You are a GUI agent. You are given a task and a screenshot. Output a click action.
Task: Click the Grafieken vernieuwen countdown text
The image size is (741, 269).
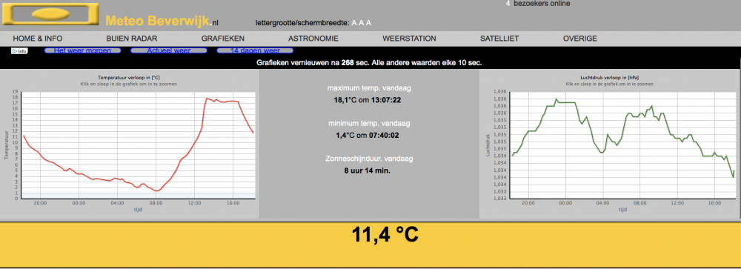coord(370,62)
